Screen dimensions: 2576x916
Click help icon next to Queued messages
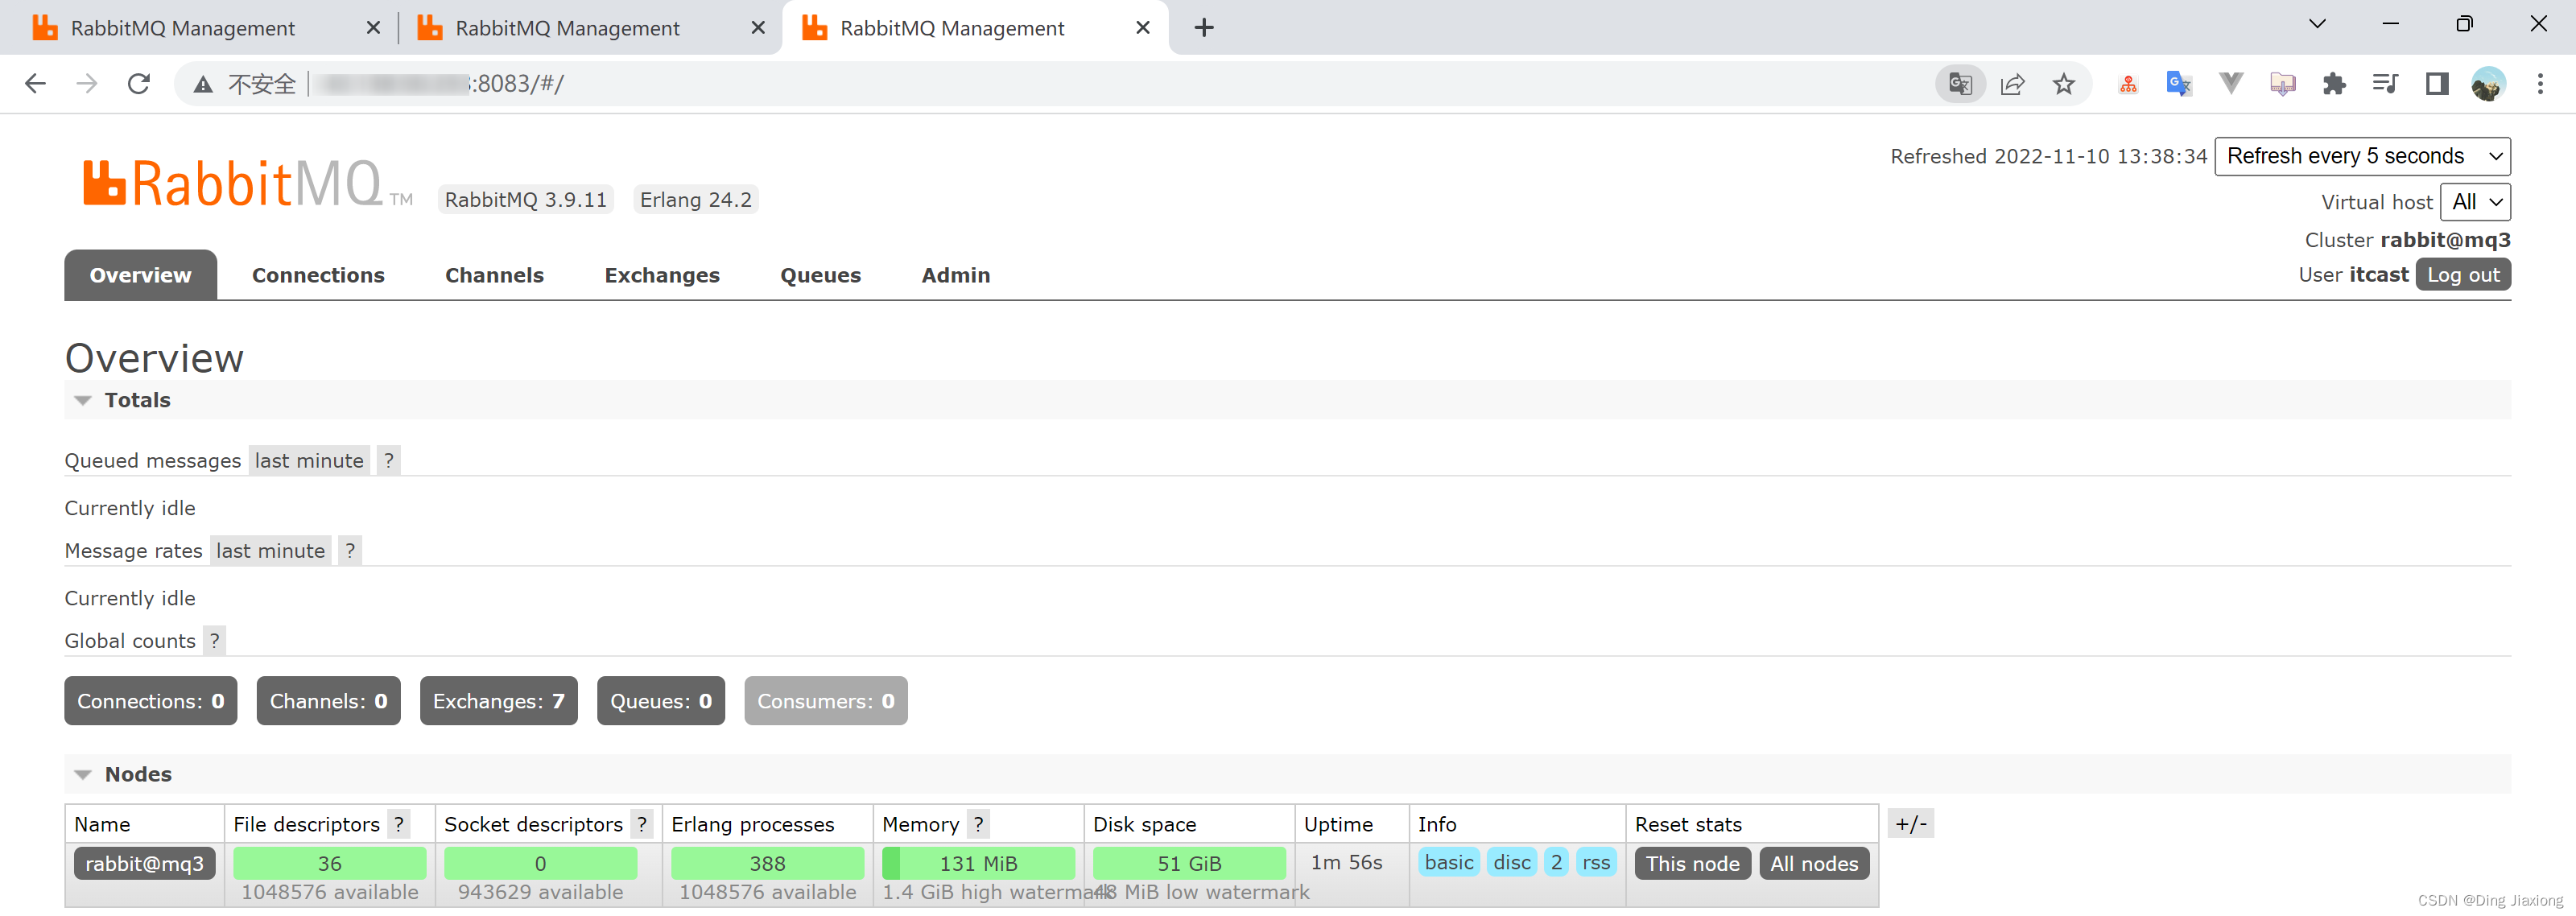click(389, 460)
